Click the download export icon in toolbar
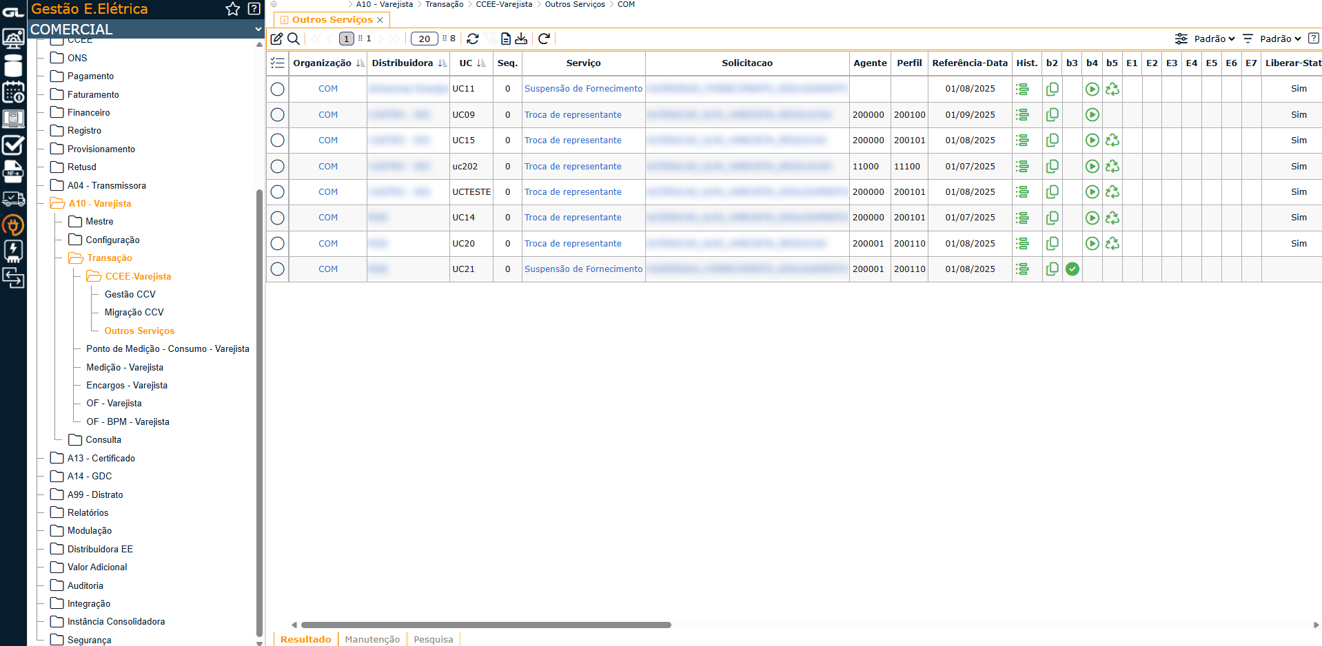This screenshot has height=646, width=1322. coord(521,39)
